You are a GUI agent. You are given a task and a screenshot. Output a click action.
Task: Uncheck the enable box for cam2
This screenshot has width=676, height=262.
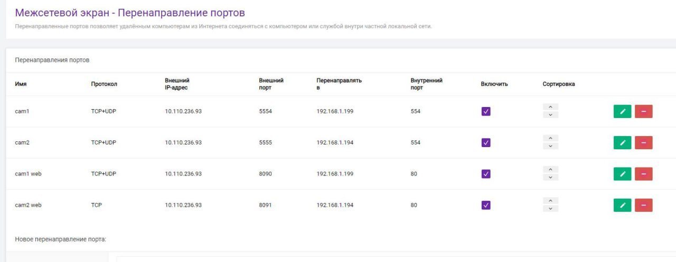[x=486, y=143]
